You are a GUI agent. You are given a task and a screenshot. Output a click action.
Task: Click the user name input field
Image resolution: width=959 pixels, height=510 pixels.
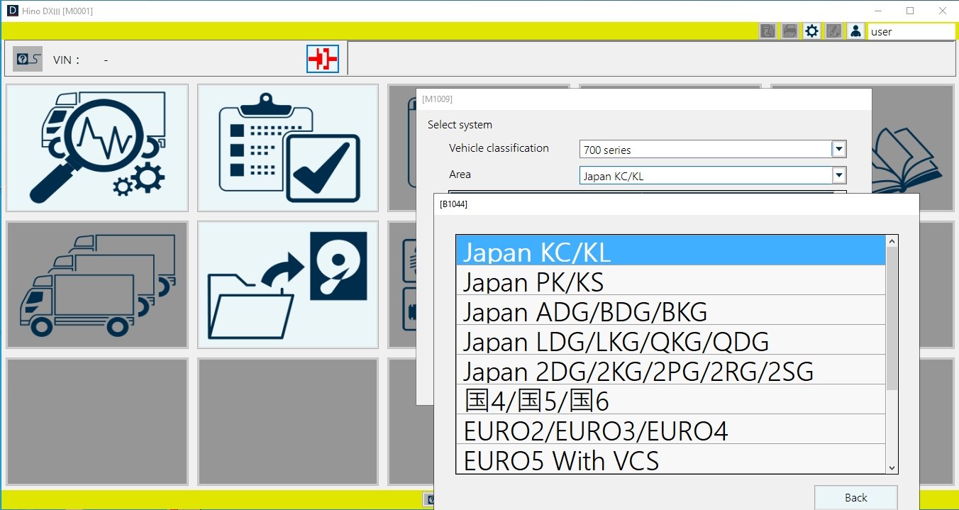[911, 31]
